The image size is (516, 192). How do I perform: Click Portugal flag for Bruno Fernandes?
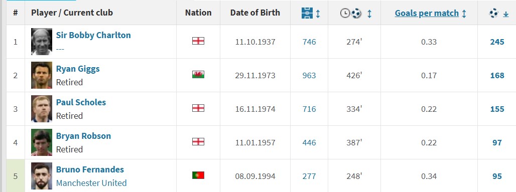pyautogui.click(x=198, y=175)
